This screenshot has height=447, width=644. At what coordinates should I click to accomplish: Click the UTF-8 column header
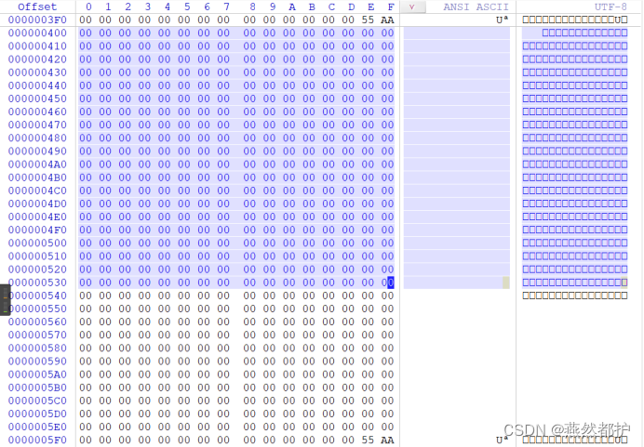[x=610, y=7]
